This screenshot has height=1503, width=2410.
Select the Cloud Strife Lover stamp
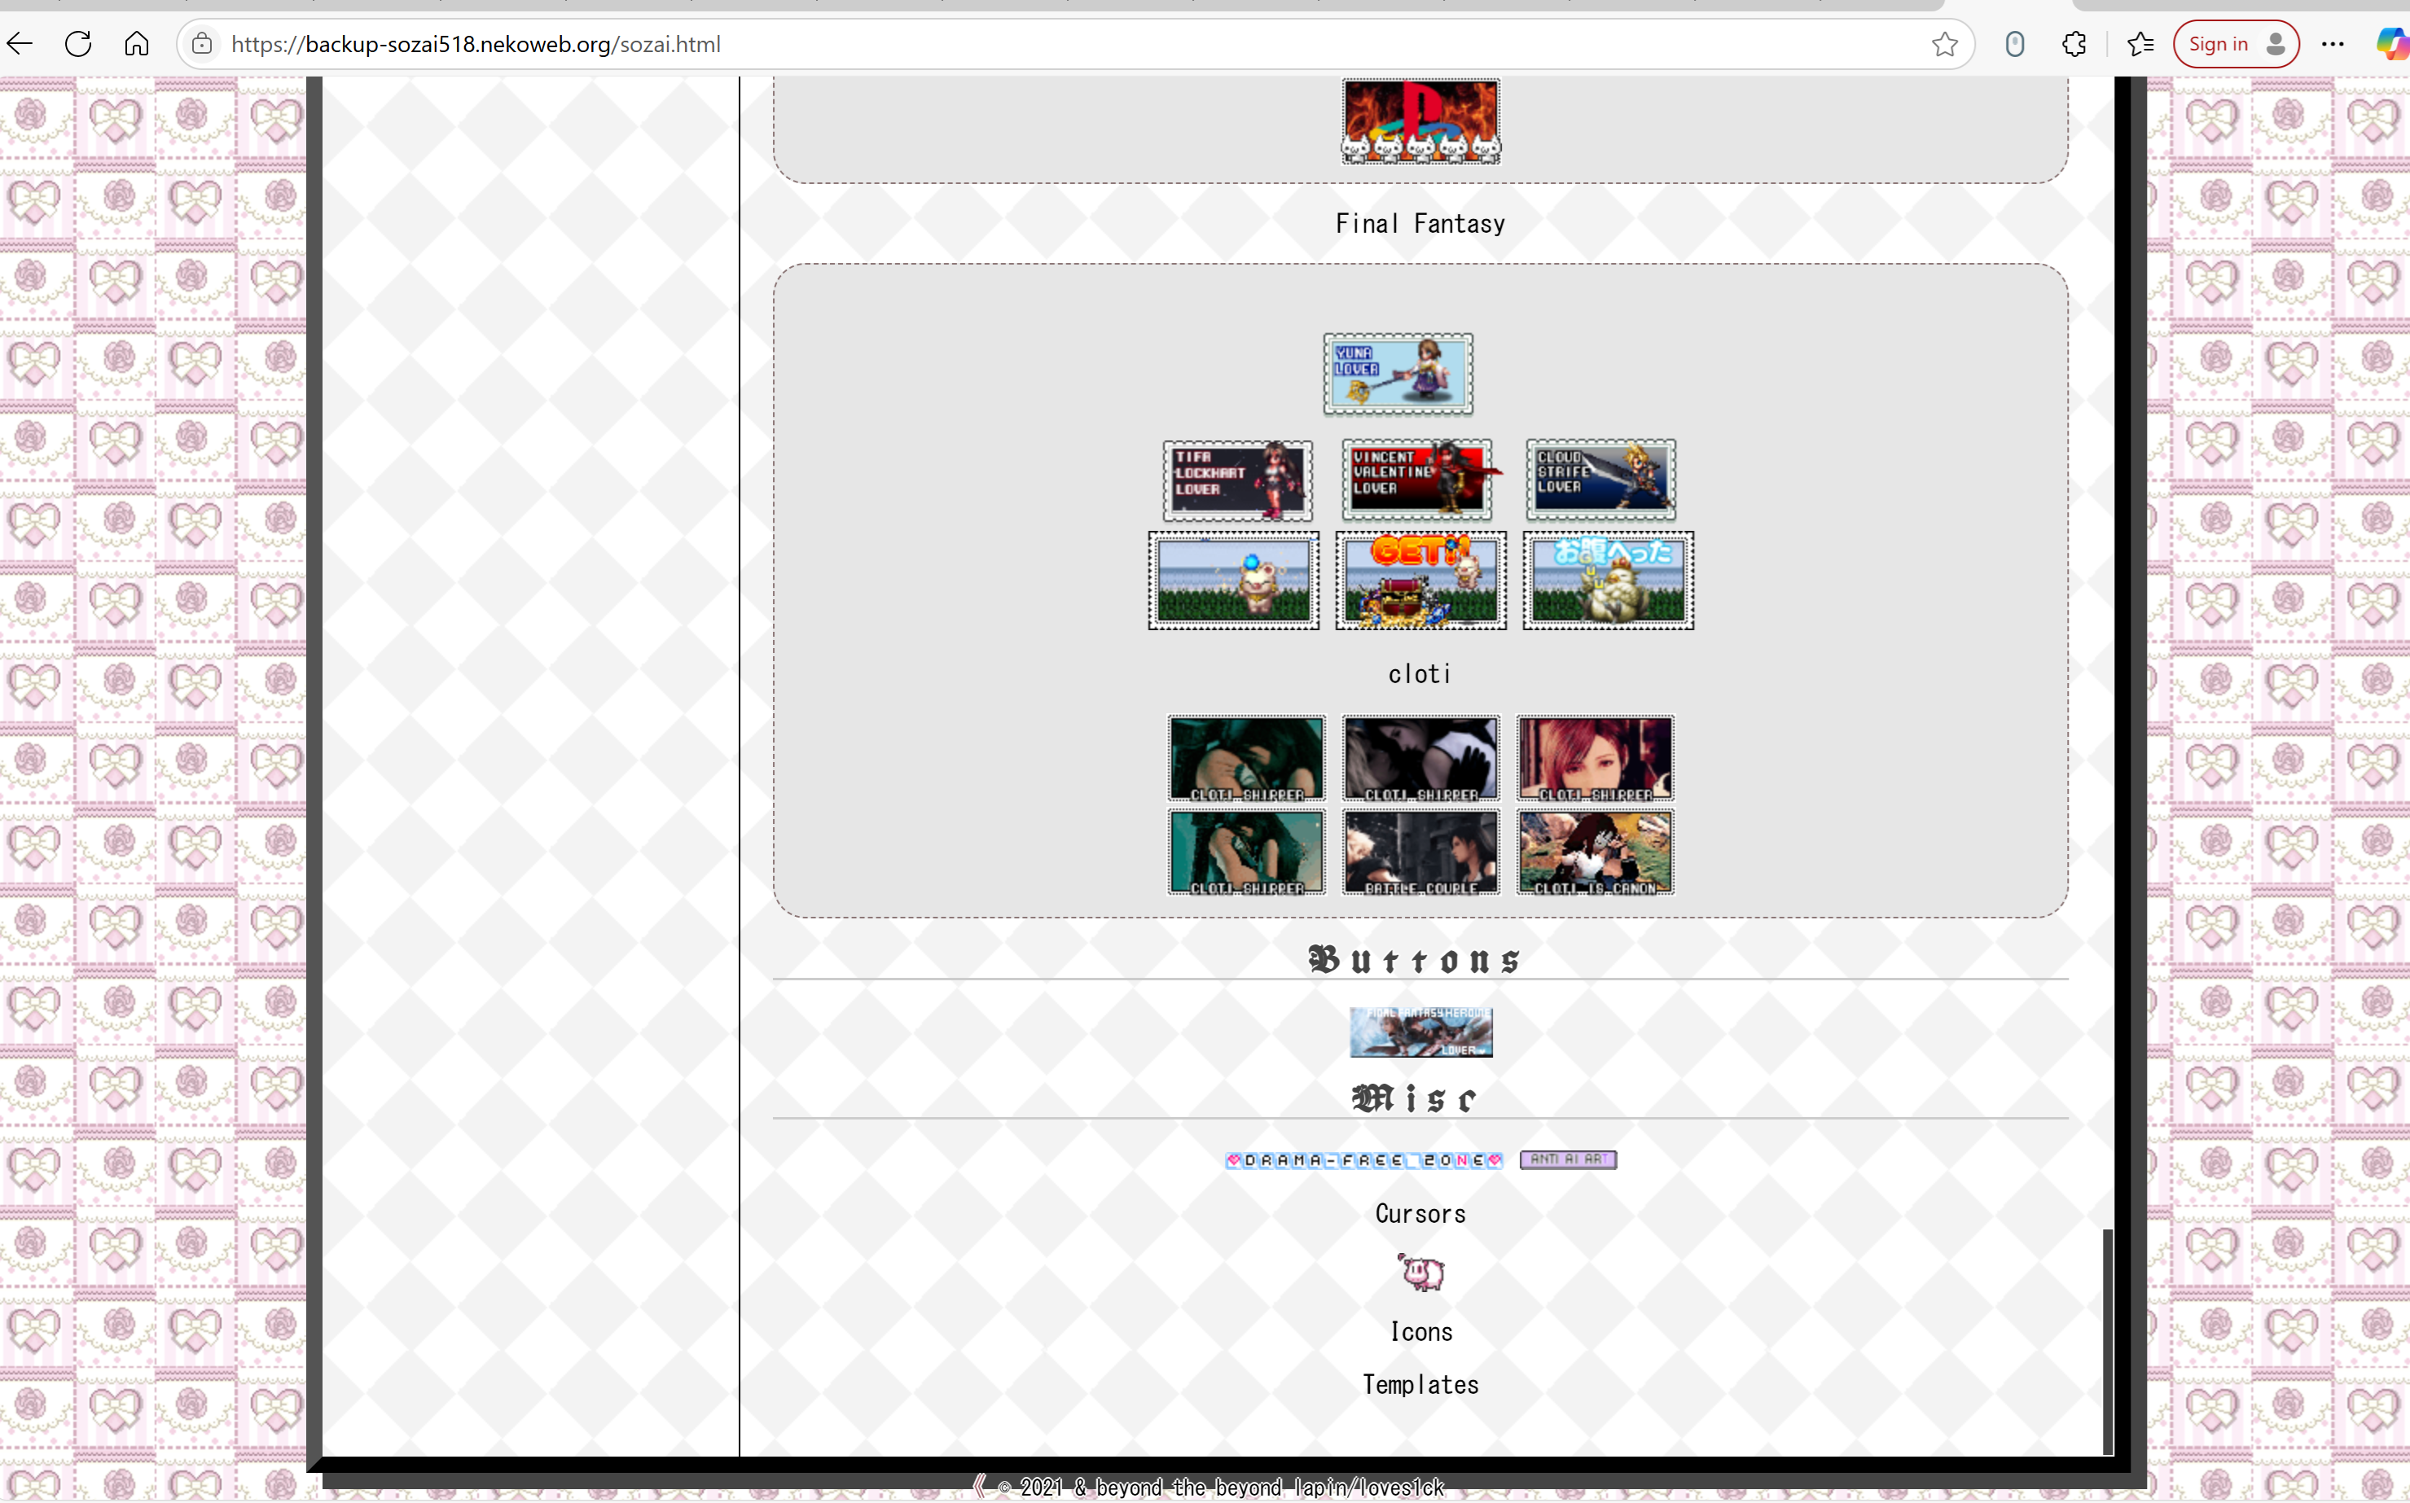click(x=1600, y=480)
